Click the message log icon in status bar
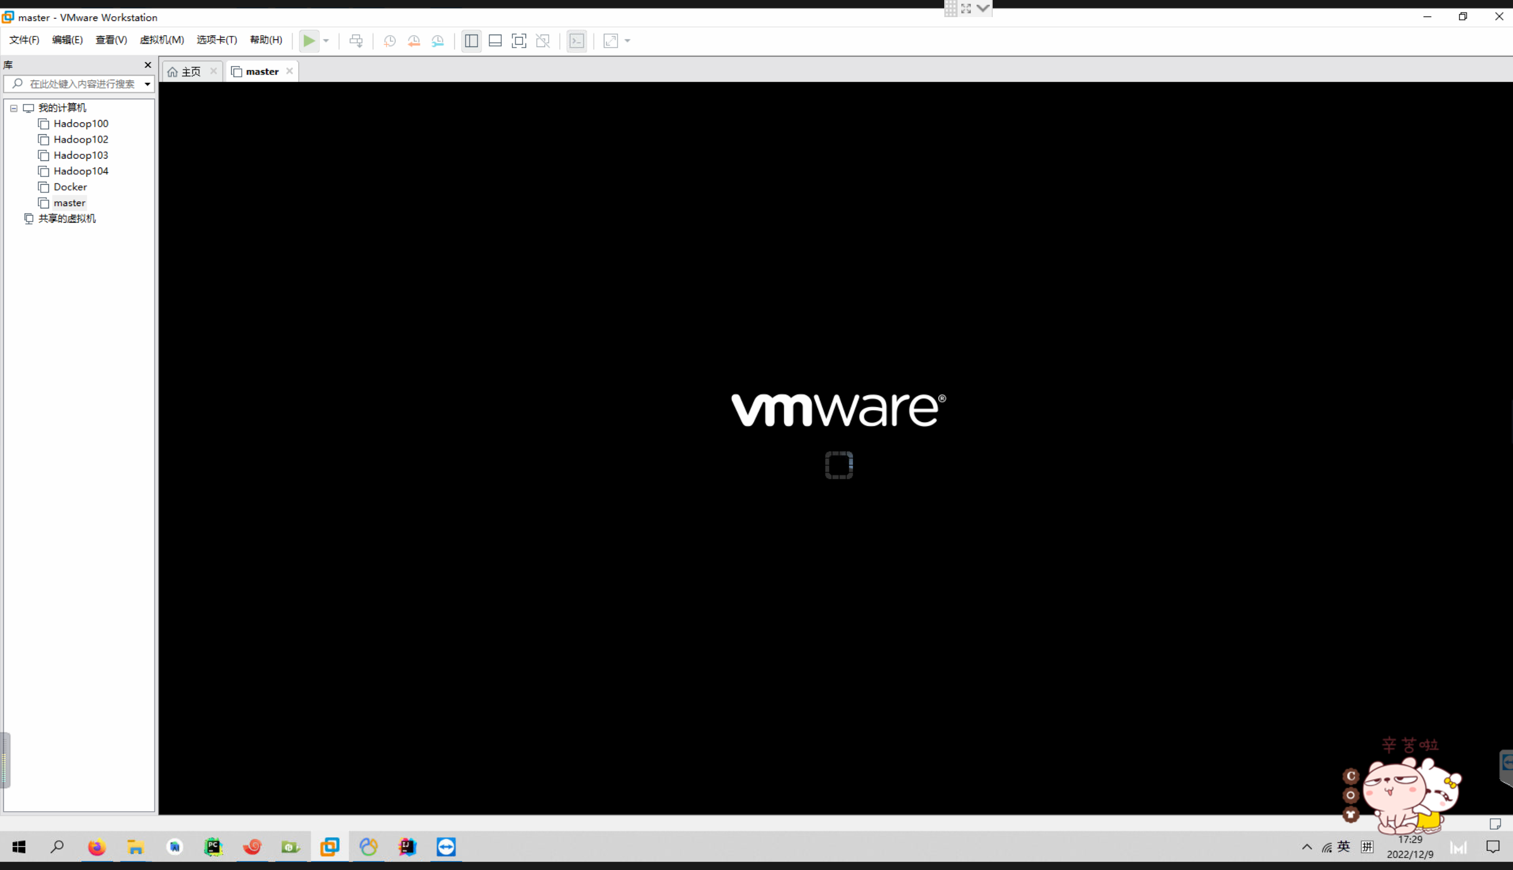The height and width of the screenshot is (870, 1513). tap(1495, 824)
